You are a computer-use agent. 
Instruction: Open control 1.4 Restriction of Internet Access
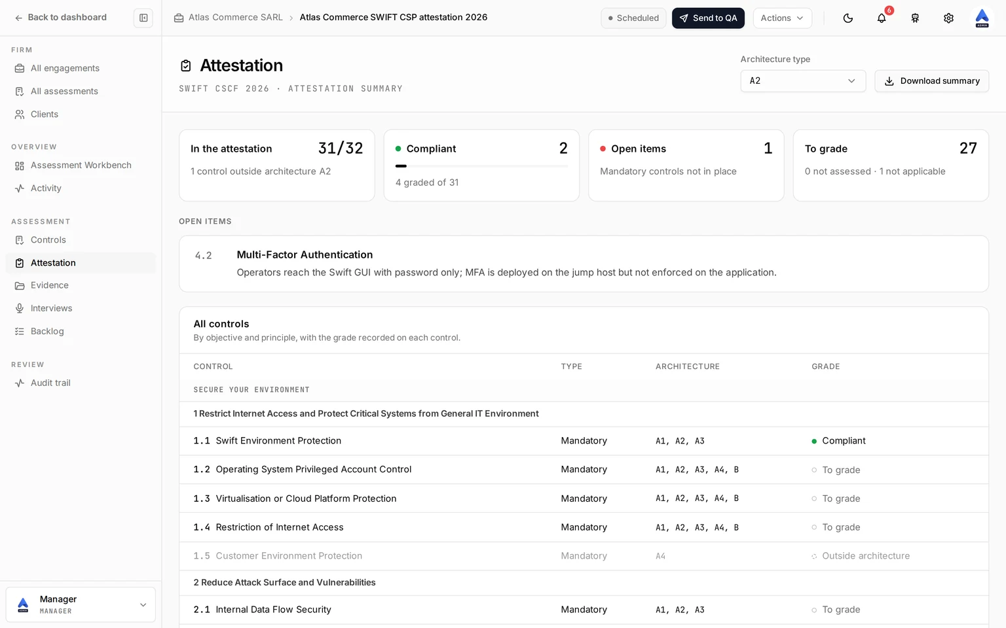(584, 527)
